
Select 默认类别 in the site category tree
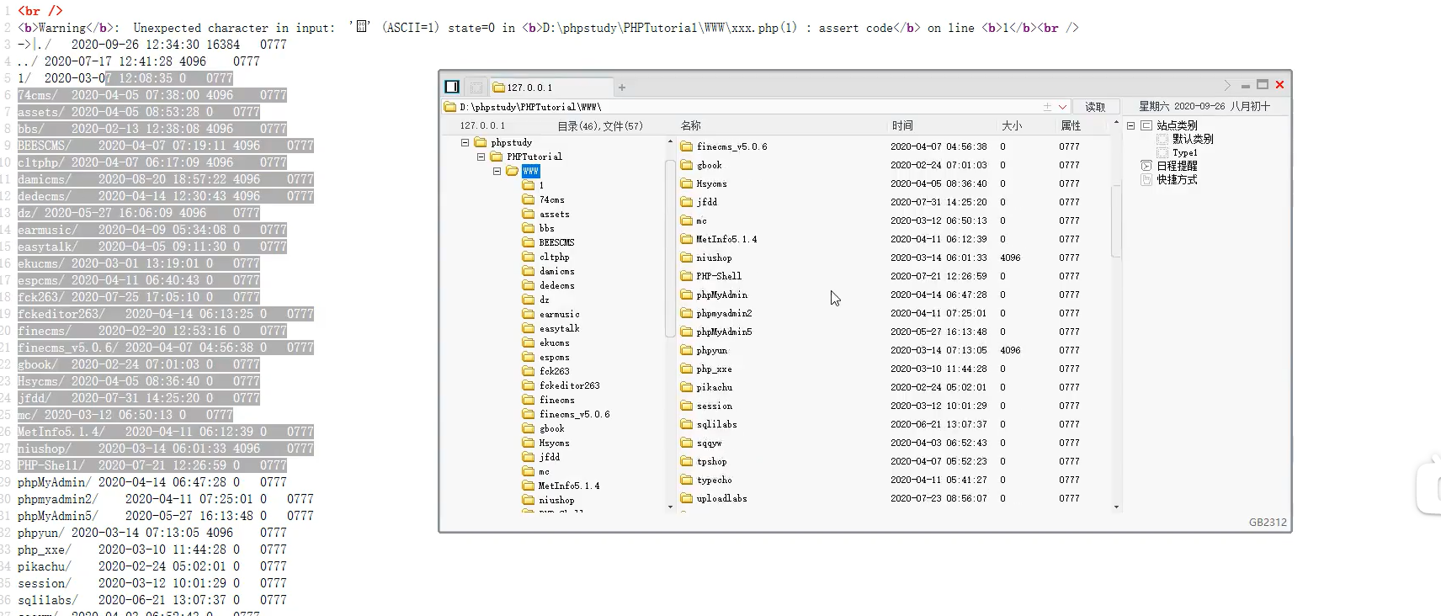[x=1193, y=139]
